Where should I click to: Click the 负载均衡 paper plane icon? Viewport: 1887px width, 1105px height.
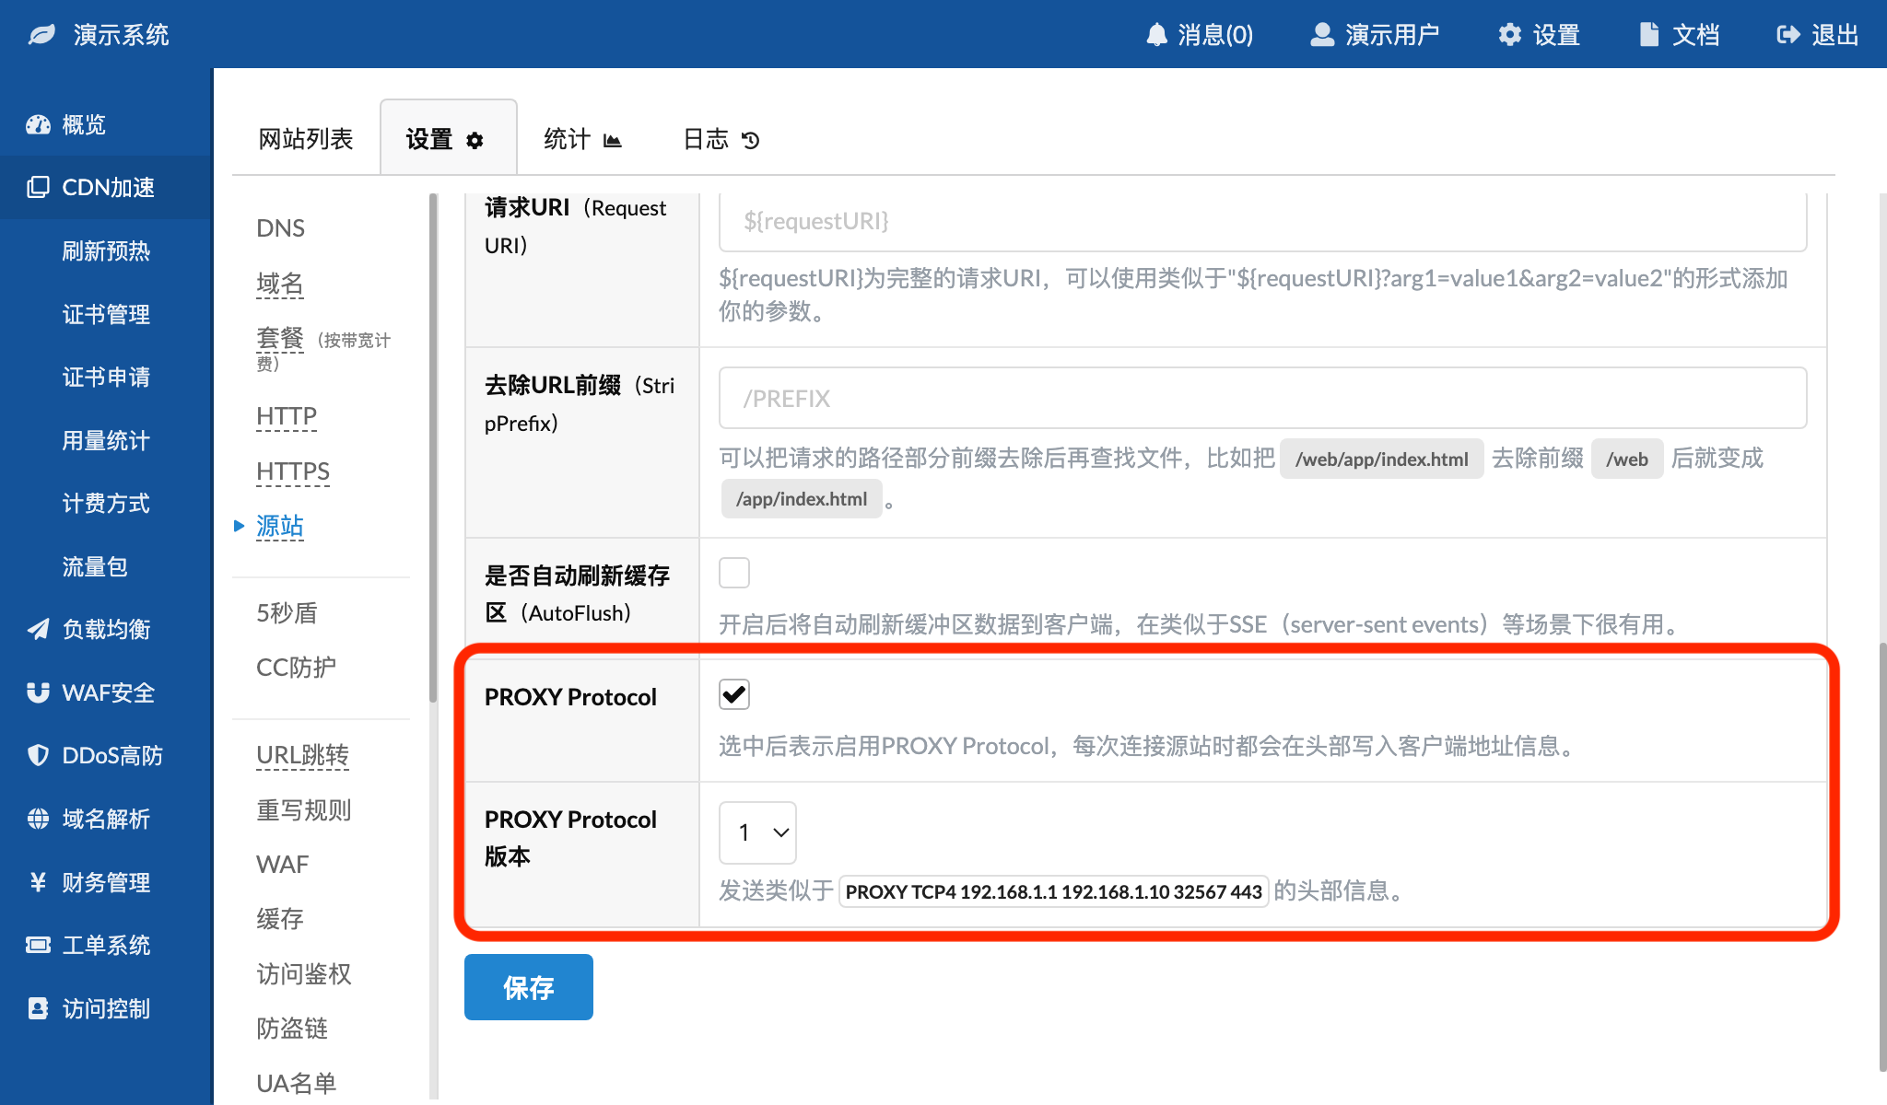38,629
